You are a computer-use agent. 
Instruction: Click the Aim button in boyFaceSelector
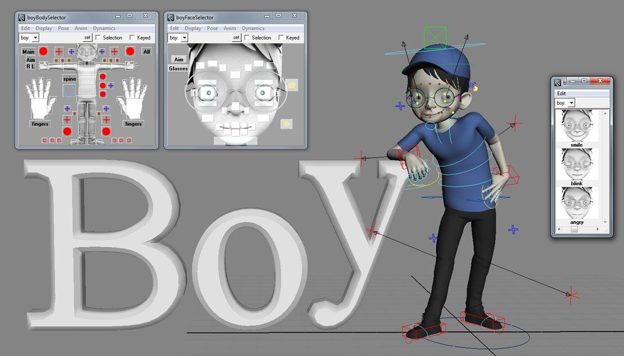pyautogui.click(x=179, y=59)
